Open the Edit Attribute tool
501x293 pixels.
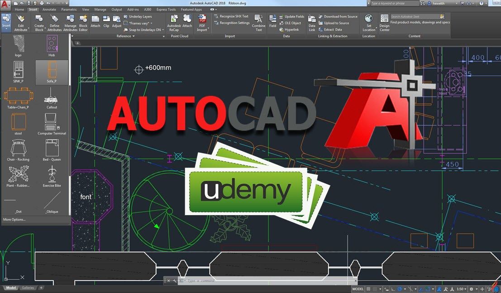pyautogui.click(x=21, y=23)
